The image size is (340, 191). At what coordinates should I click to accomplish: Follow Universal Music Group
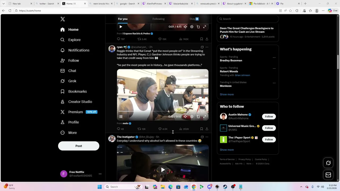[269, 128]
